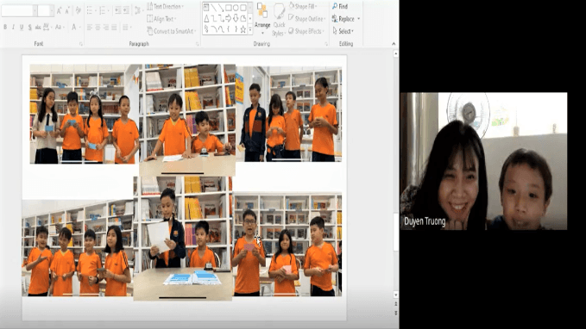Select Duyen Truong's video tile

click(x=483, y=161)
